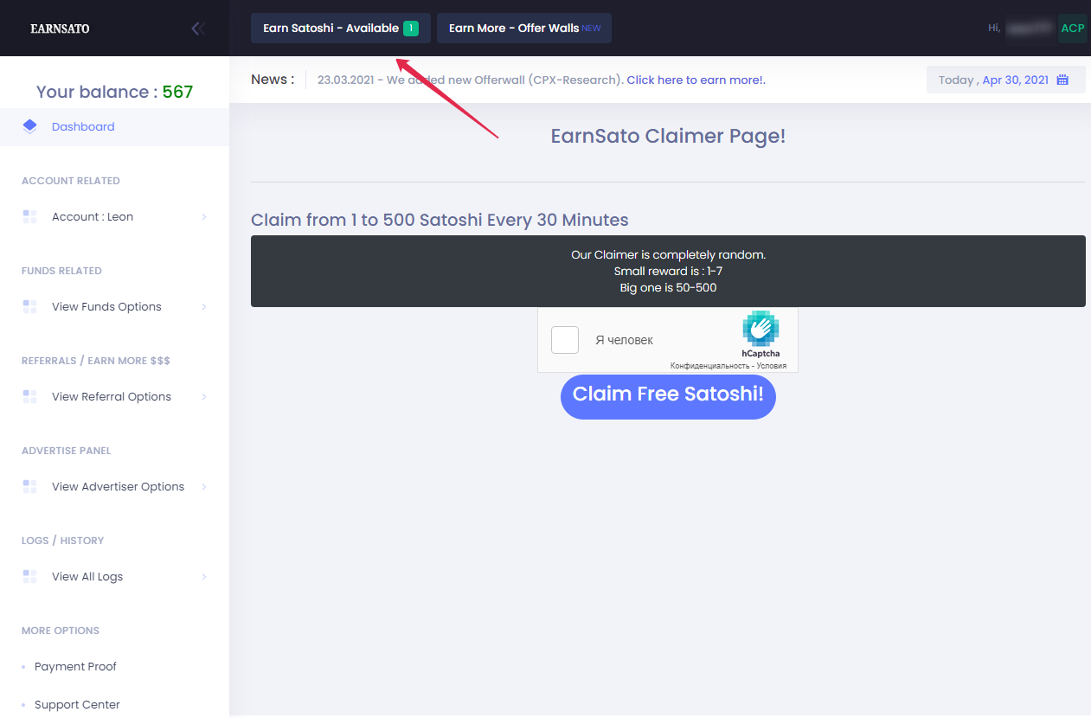The width and height of the screenshot is (1091, 718).
Task: Click the "LOGS / HISTORY" section header
Action: 62,541
